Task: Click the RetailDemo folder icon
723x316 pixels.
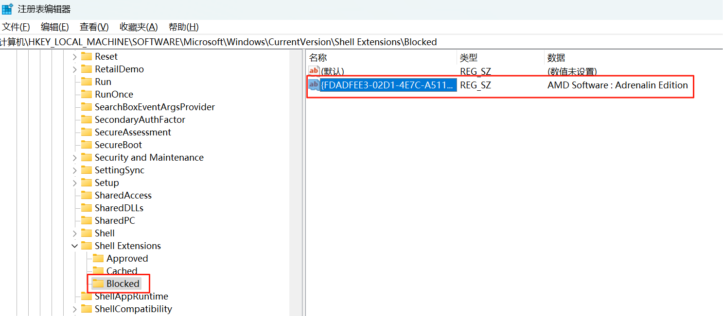Action: point(87,69)
